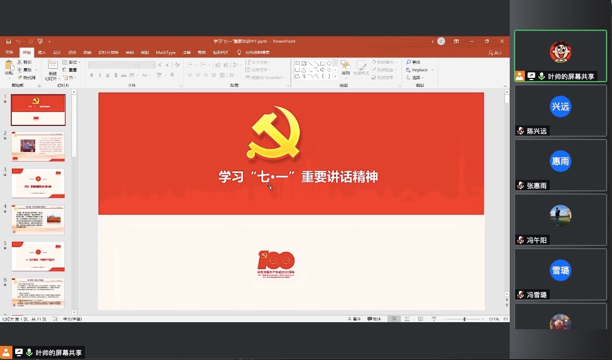Switch to Slide Sorter view in the status bar

pyautogui.click(x=407, y=319)
